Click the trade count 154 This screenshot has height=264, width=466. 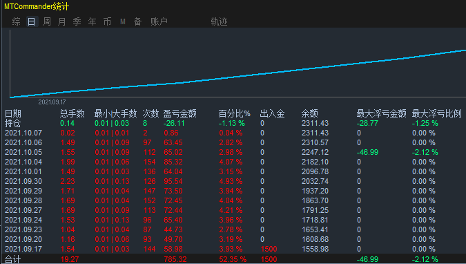click(x=150, y=162)
